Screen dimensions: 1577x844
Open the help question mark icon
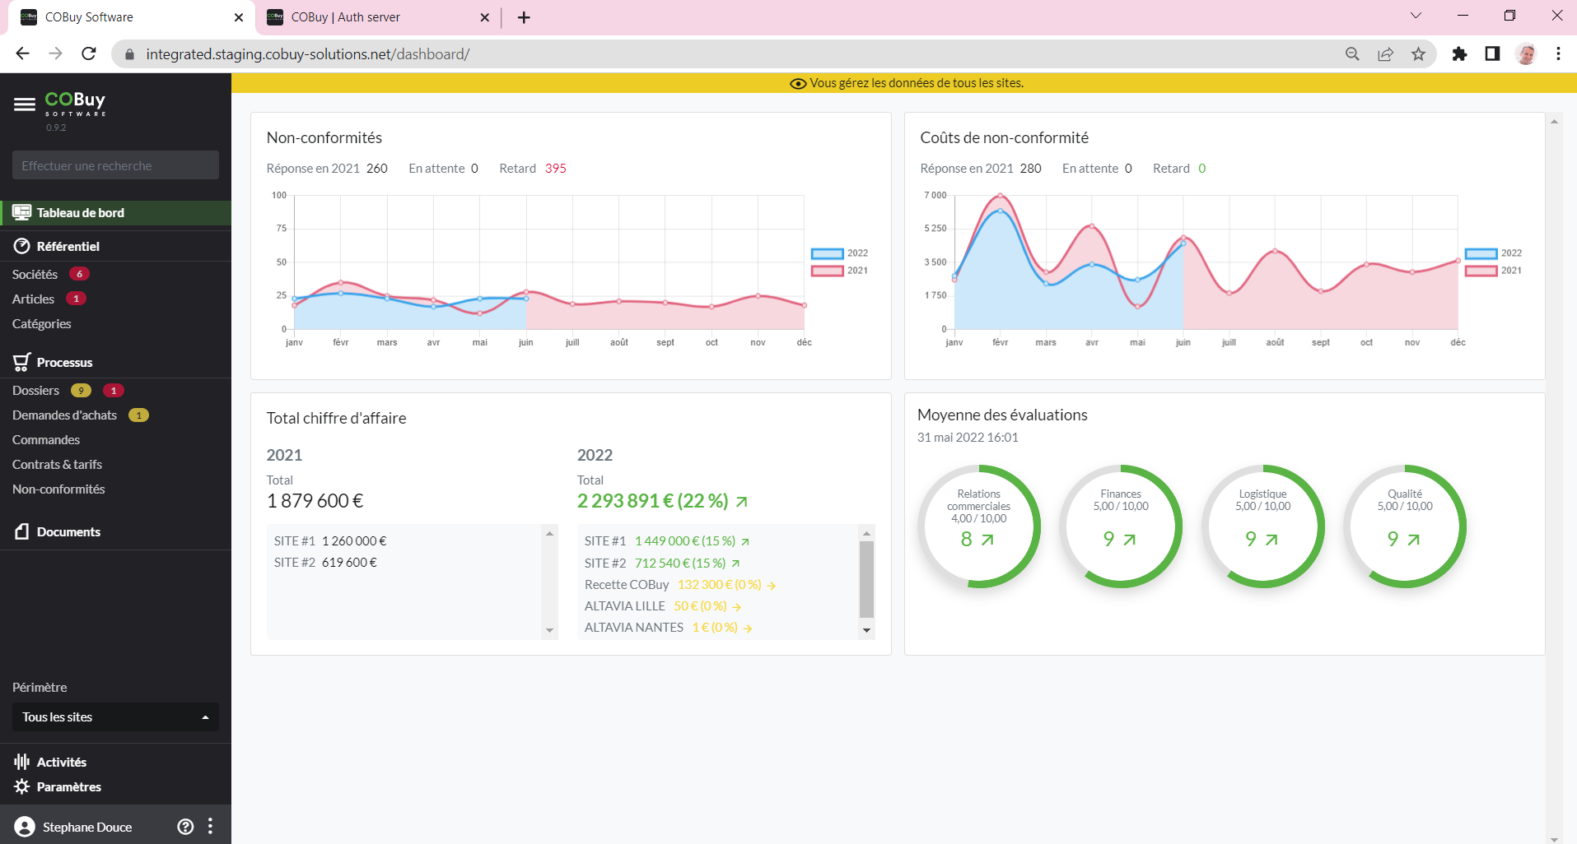(186, 827)
